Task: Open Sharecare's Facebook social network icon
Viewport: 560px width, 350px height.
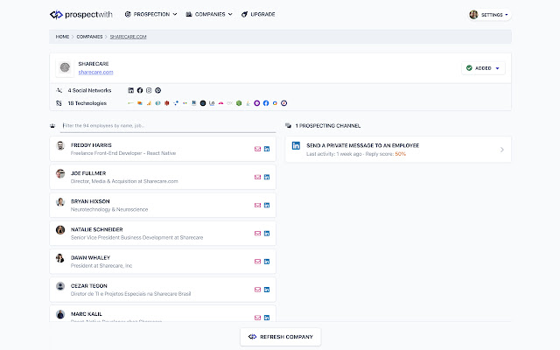Action: (x=140, y=90)
